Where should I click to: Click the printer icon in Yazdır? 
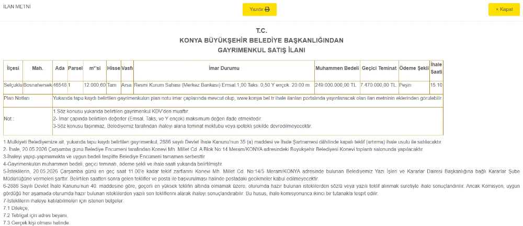(x=267, y=9)
